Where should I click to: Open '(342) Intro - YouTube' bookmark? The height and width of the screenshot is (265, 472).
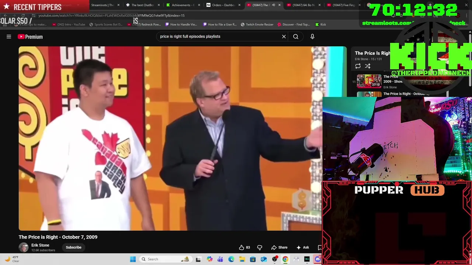pyautogui.click(x=69, y=24)
